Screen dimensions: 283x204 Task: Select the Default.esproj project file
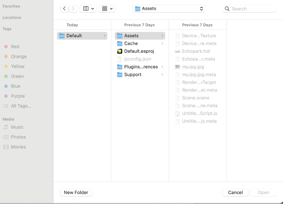click(139, 51)
